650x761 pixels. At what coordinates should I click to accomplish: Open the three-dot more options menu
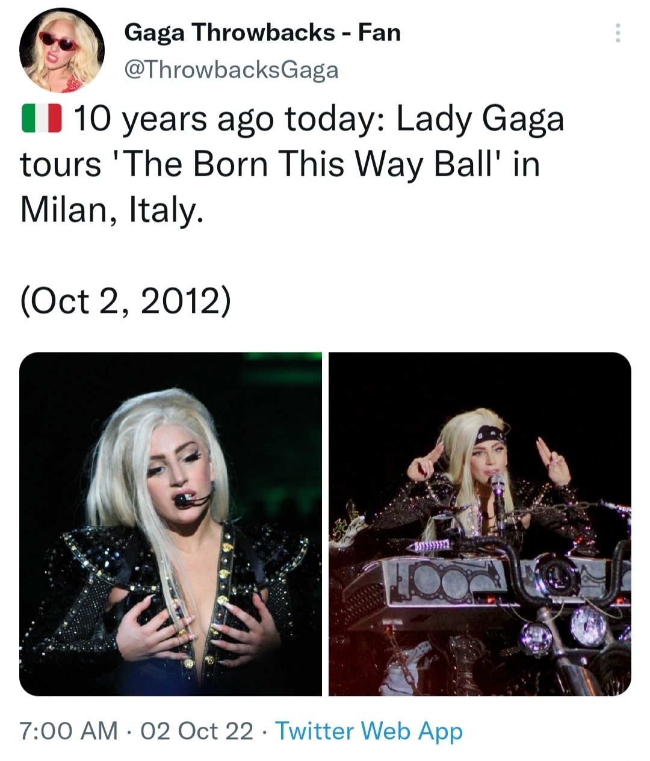click(x=617, y=32)
